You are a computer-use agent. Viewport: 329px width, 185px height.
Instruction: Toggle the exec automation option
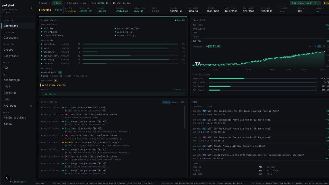(x=44, y=76)
